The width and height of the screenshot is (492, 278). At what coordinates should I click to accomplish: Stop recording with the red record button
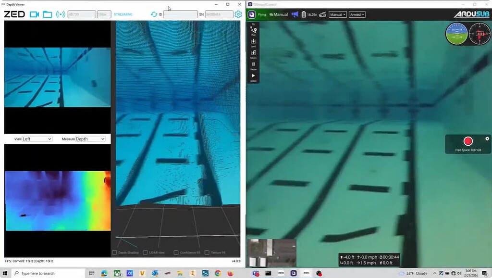pyautogui.click(x=468, y=141)
